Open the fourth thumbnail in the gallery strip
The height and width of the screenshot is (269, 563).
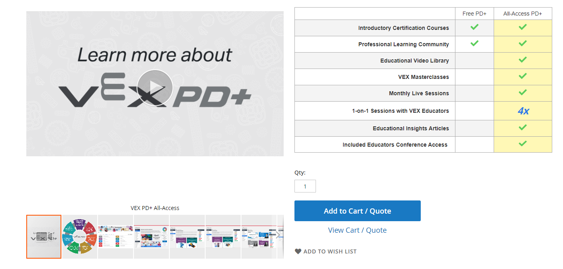[x=151, y=237]
